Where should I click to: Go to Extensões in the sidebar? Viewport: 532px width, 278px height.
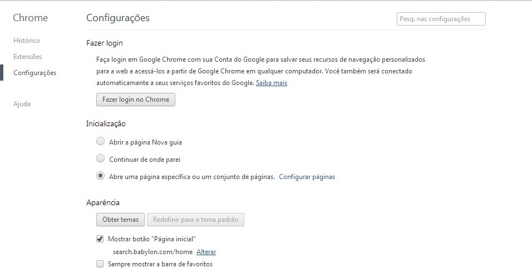tap(27, 57)
